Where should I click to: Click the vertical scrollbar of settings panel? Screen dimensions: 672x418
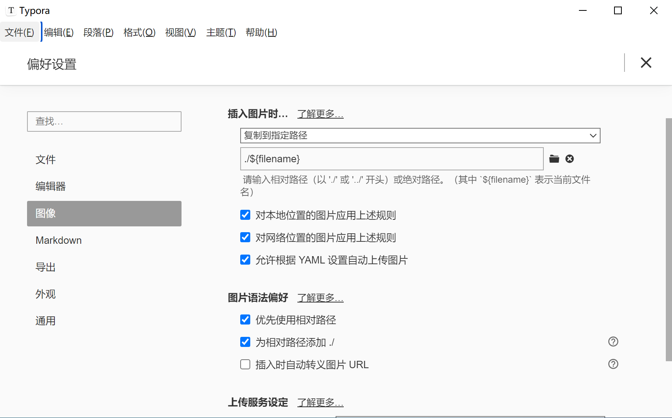click(x=669, y=240)
